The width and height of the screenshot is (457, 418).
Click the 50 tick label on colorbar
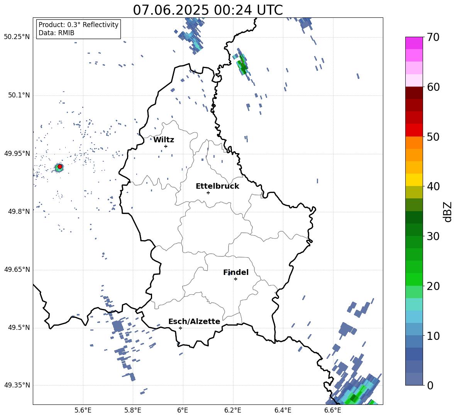[433, 137]
